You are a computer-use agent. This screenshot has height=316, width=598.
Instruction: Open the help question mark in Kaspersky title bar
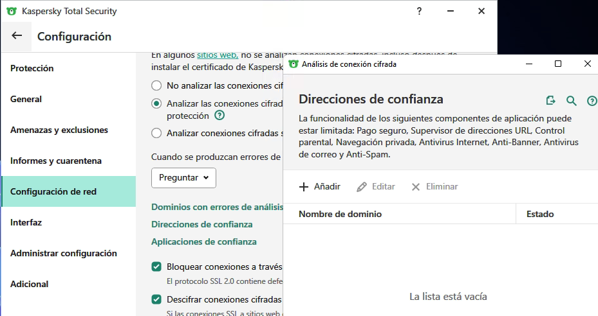coord(419,11)
